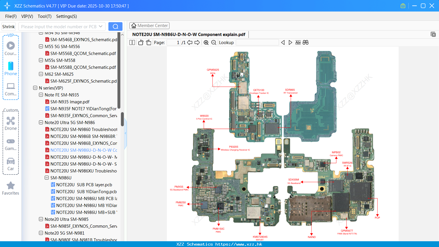Open NOTE20U SM-N9860 Troubleshoot file

81,129
